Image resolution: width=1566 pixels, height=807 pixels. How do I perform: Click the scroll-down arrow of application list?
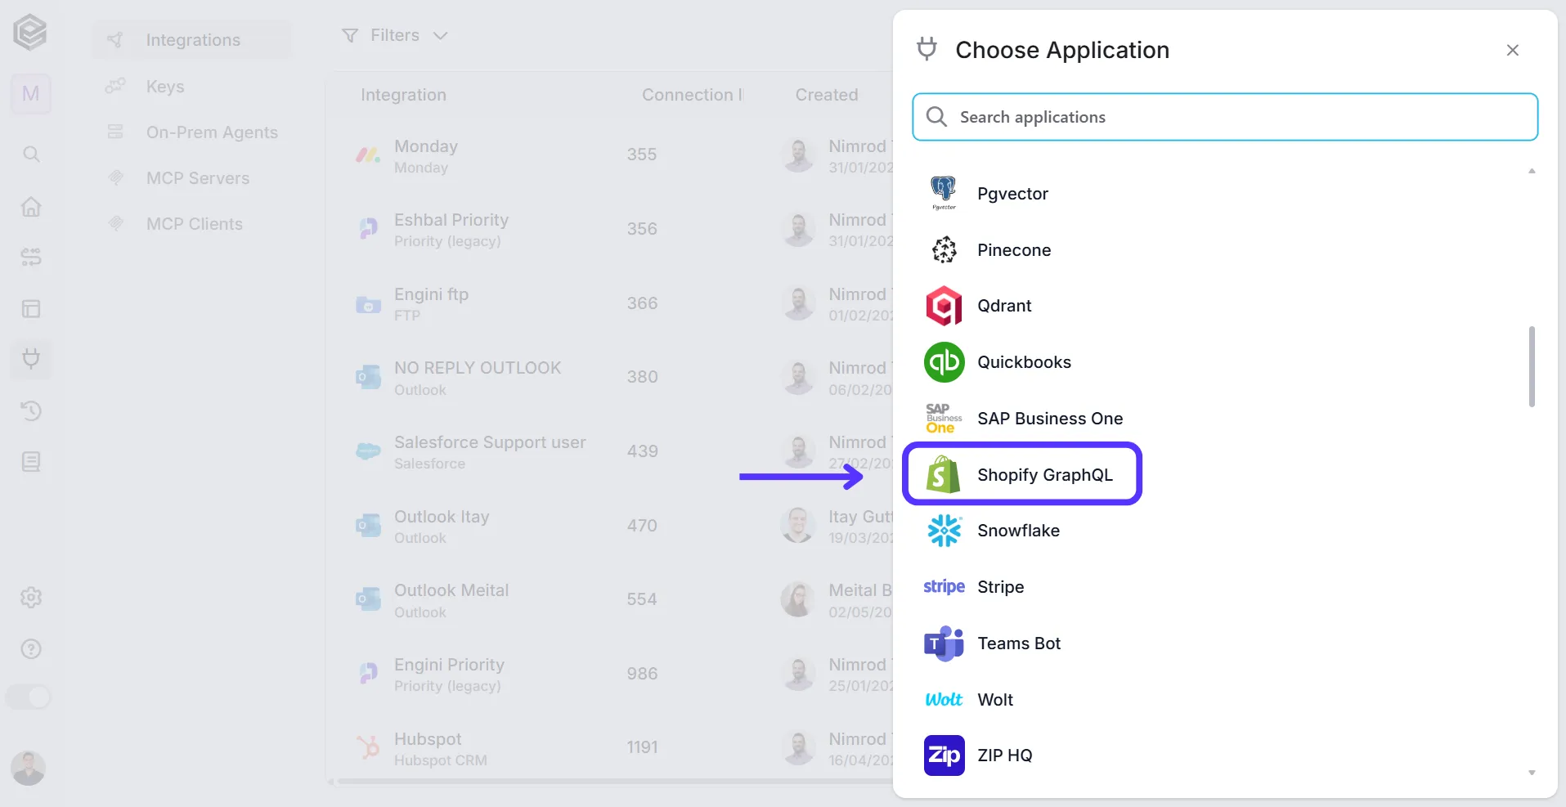[x=1532, y=773]
